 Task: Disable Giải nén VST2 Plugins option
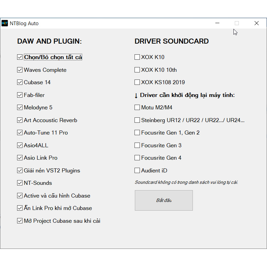(x=20, y=170)
